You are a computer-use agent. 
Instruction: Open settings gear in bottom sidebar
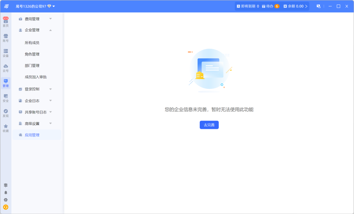coord(6,199)
